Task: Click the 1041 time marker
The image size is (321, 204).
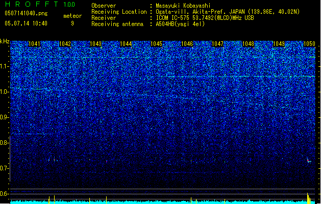Action: pos(34,44)
